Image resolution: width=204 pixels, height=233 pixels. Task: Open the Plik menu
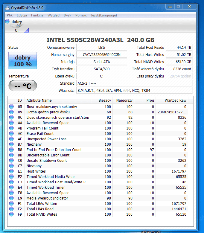pos(10,15)
